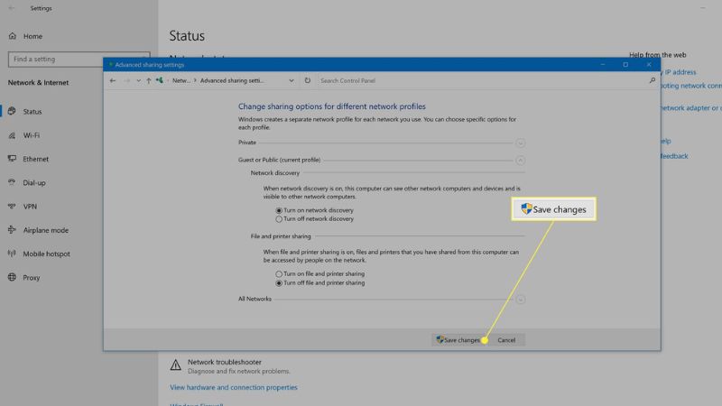Open Mobile hotspot settings in sidebar
The height and width of the screenshot is (406, 722).
coord(45,254)
